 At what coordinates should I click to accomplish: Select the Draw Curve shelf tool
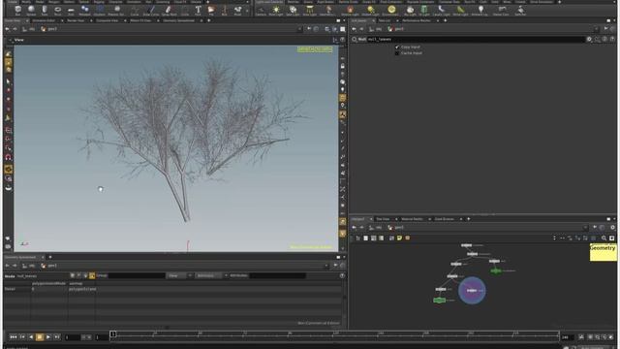pos(151,11)
